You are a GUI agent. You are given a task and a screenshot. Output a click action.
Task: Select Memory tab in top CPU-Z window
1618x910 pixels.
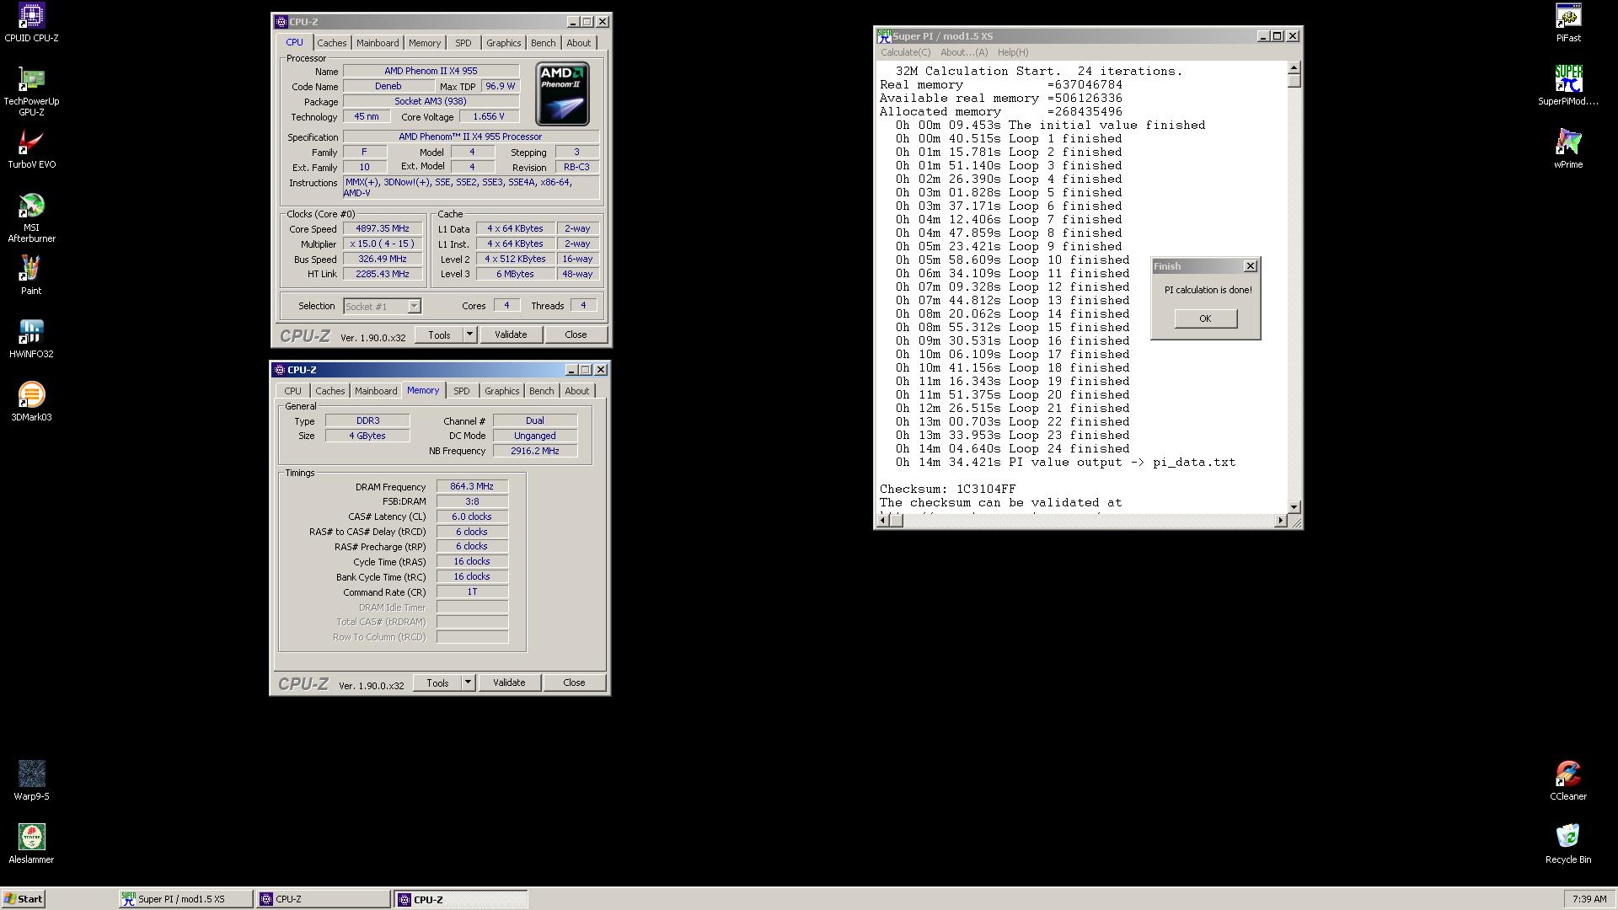click(x=424, y=43)
